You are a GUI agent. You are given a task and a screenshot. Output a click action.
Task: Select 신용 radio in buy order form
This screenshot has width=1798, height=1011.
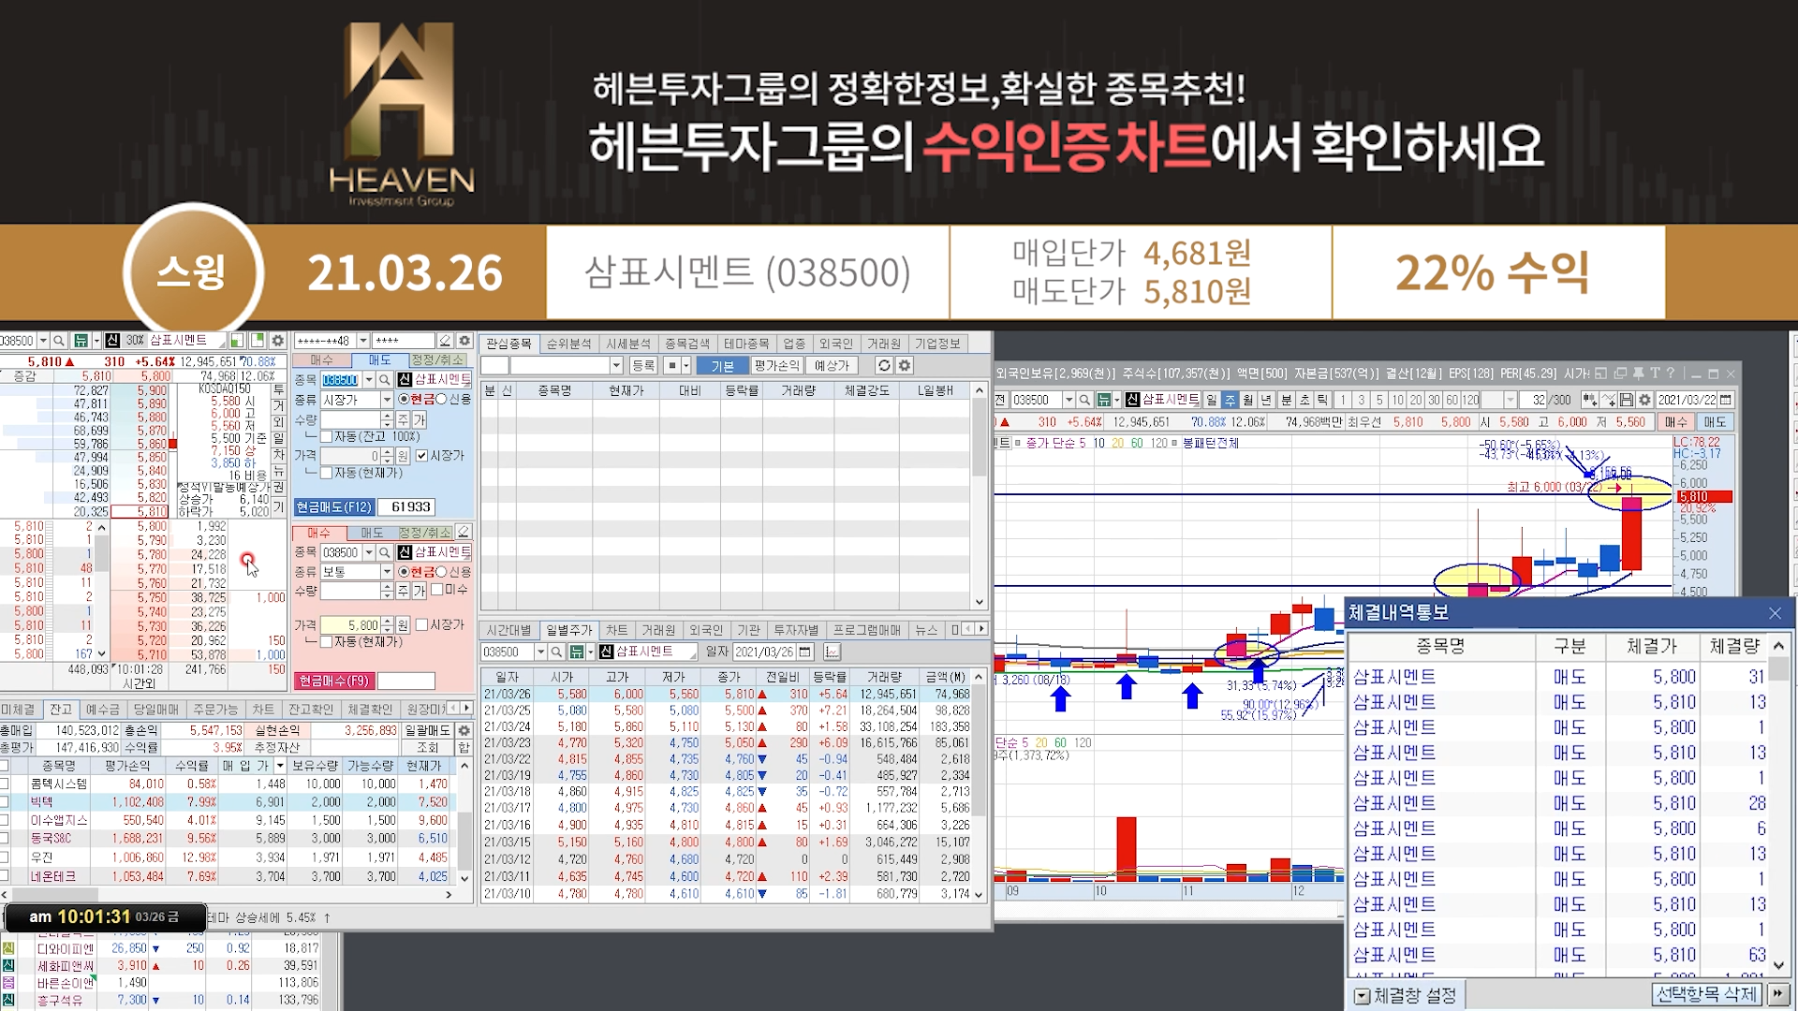(441, 572)
